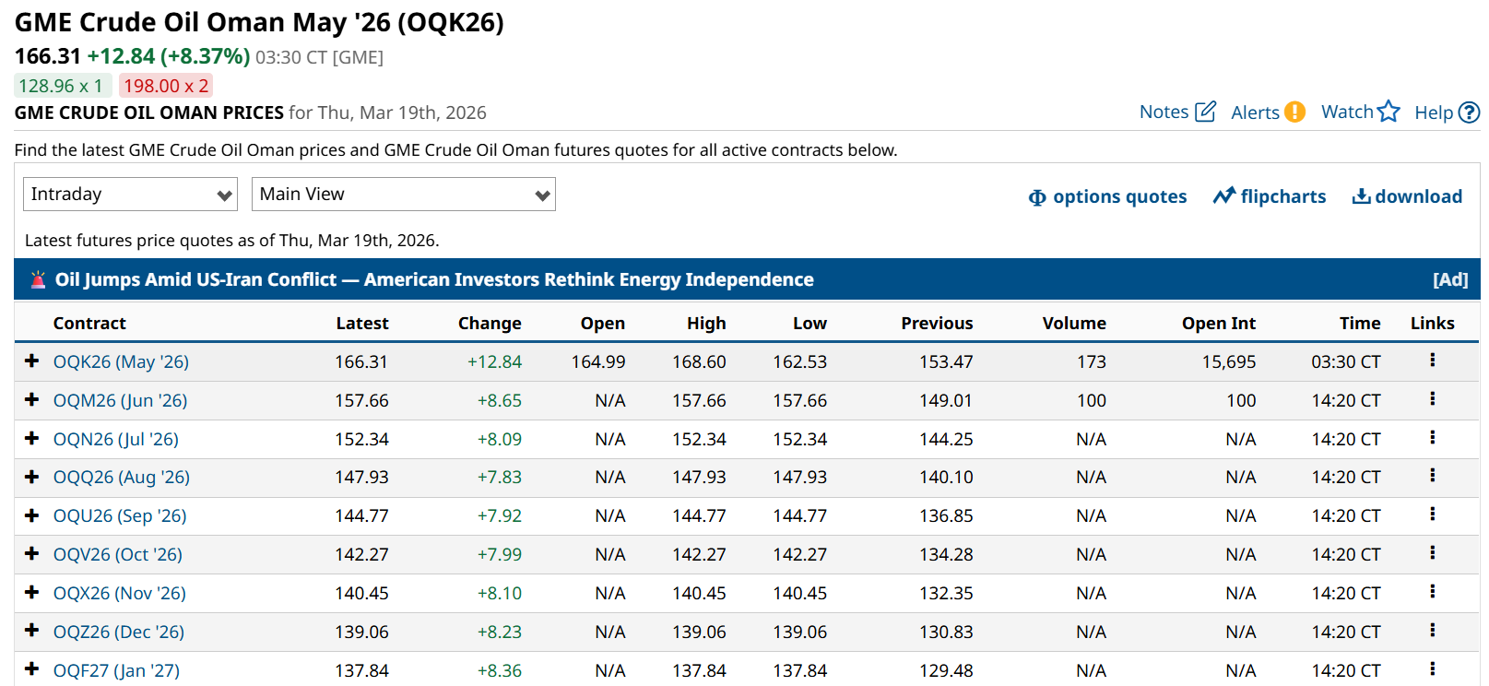Open the Main View dropdown

coord(403,195)
